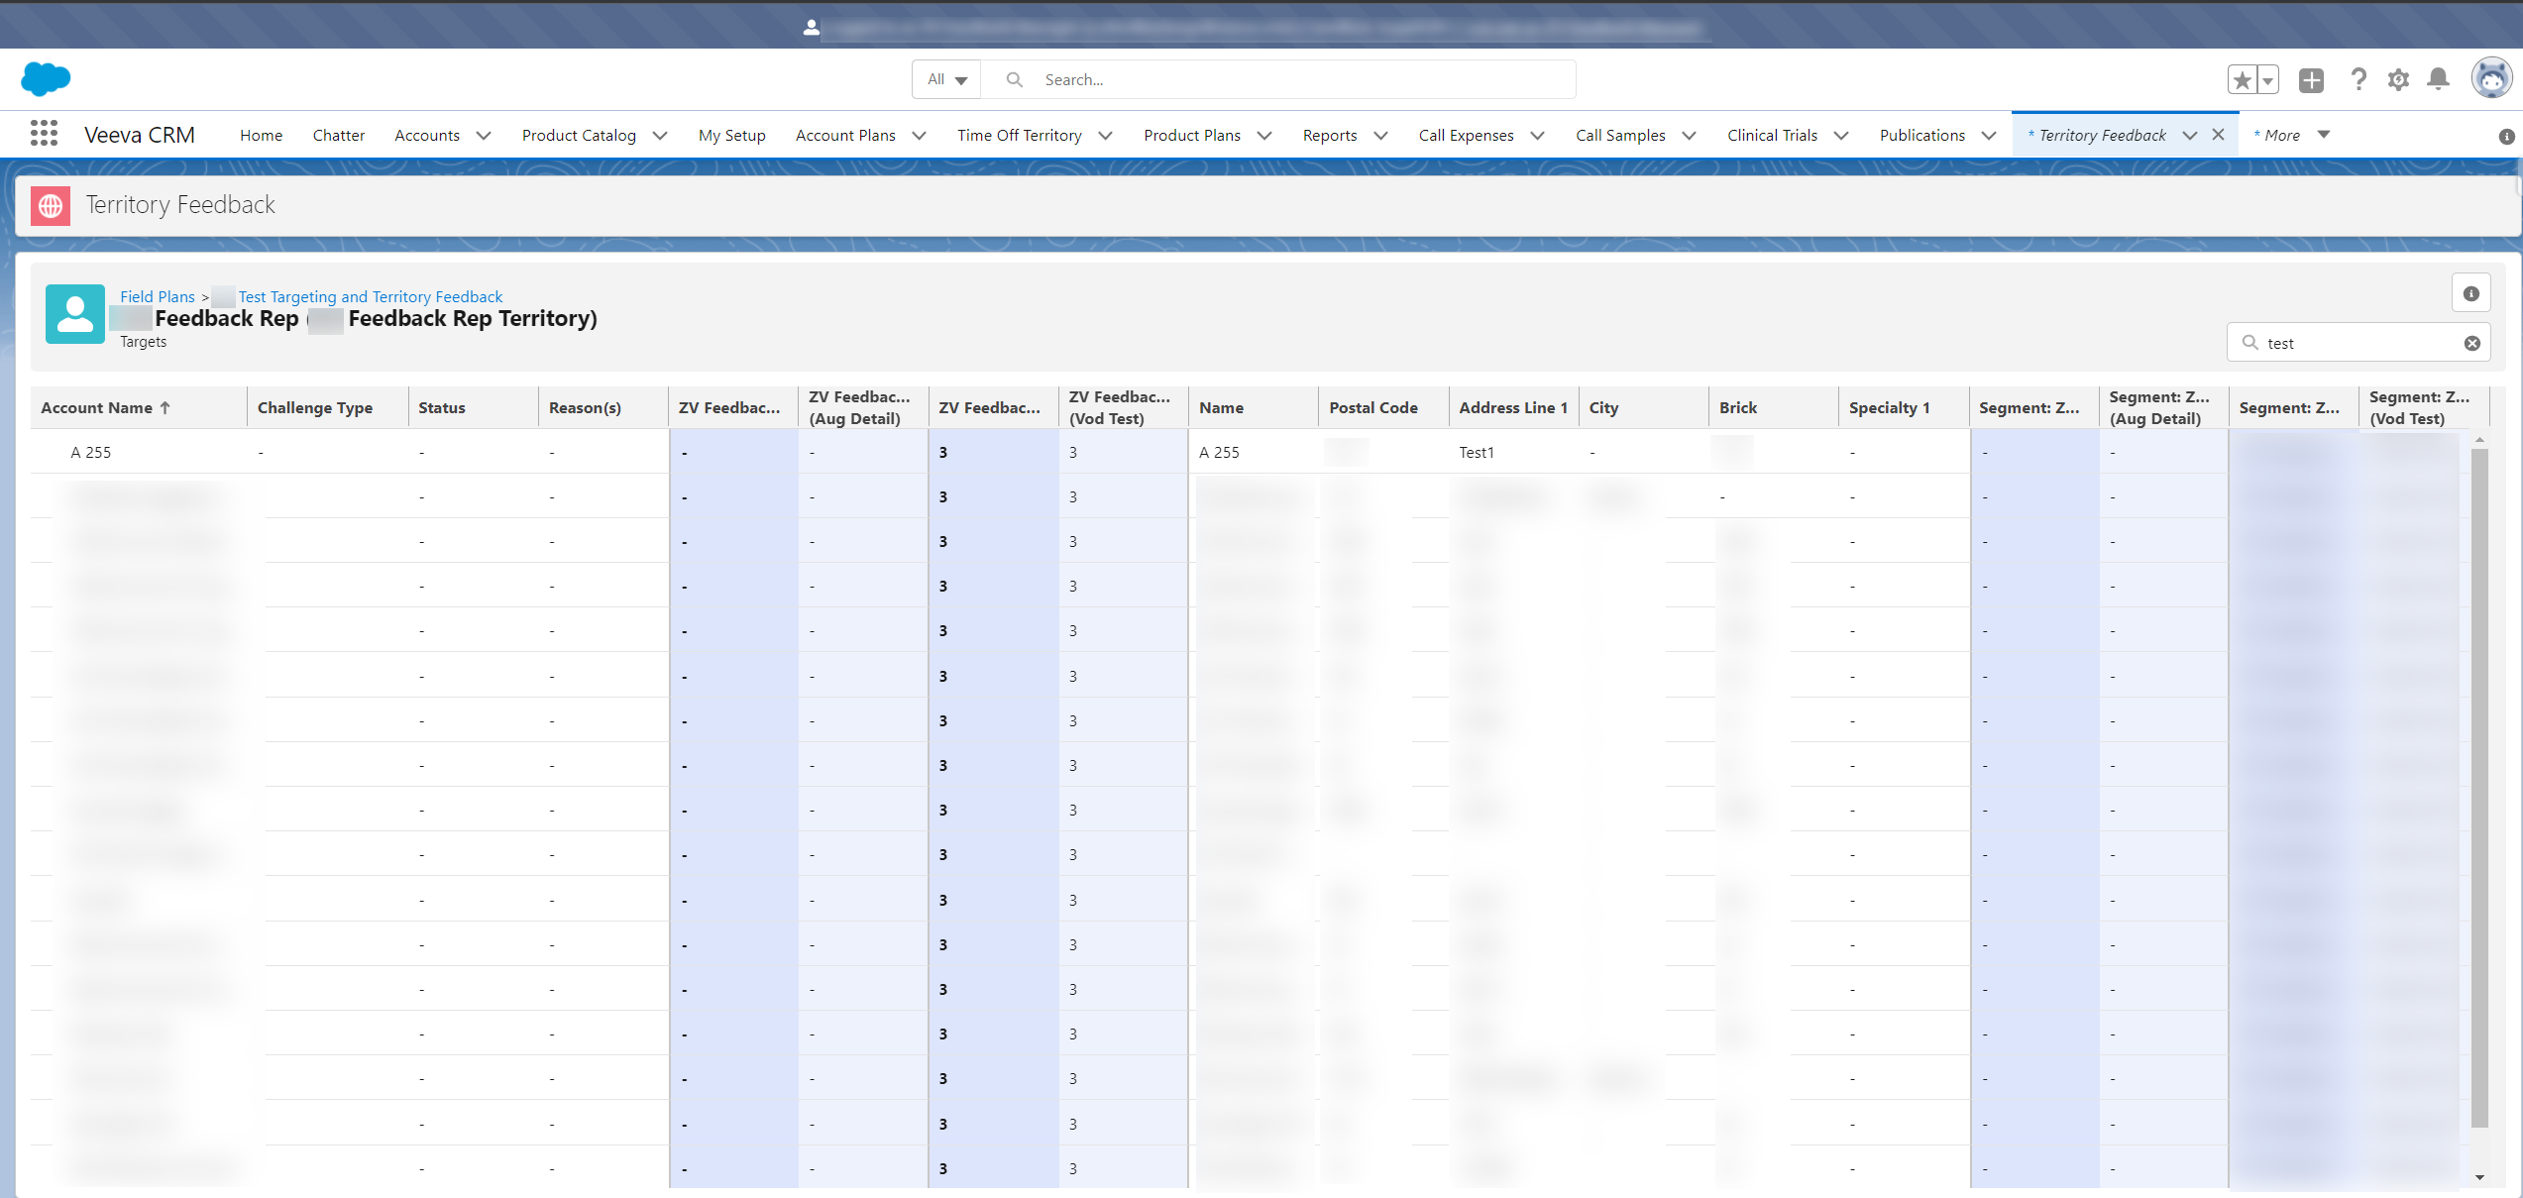Open Test Targeting and Territory Feedback link
Screen dimensions: 2523x1198
click(x=371, y=296)
